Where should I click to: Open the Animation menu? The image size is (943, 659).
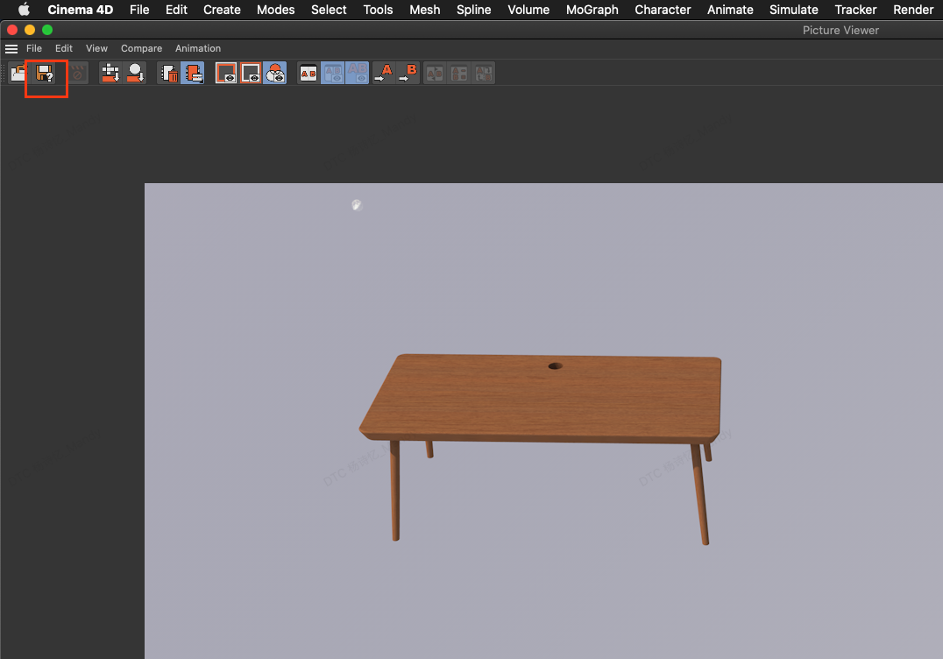(198, 48)
